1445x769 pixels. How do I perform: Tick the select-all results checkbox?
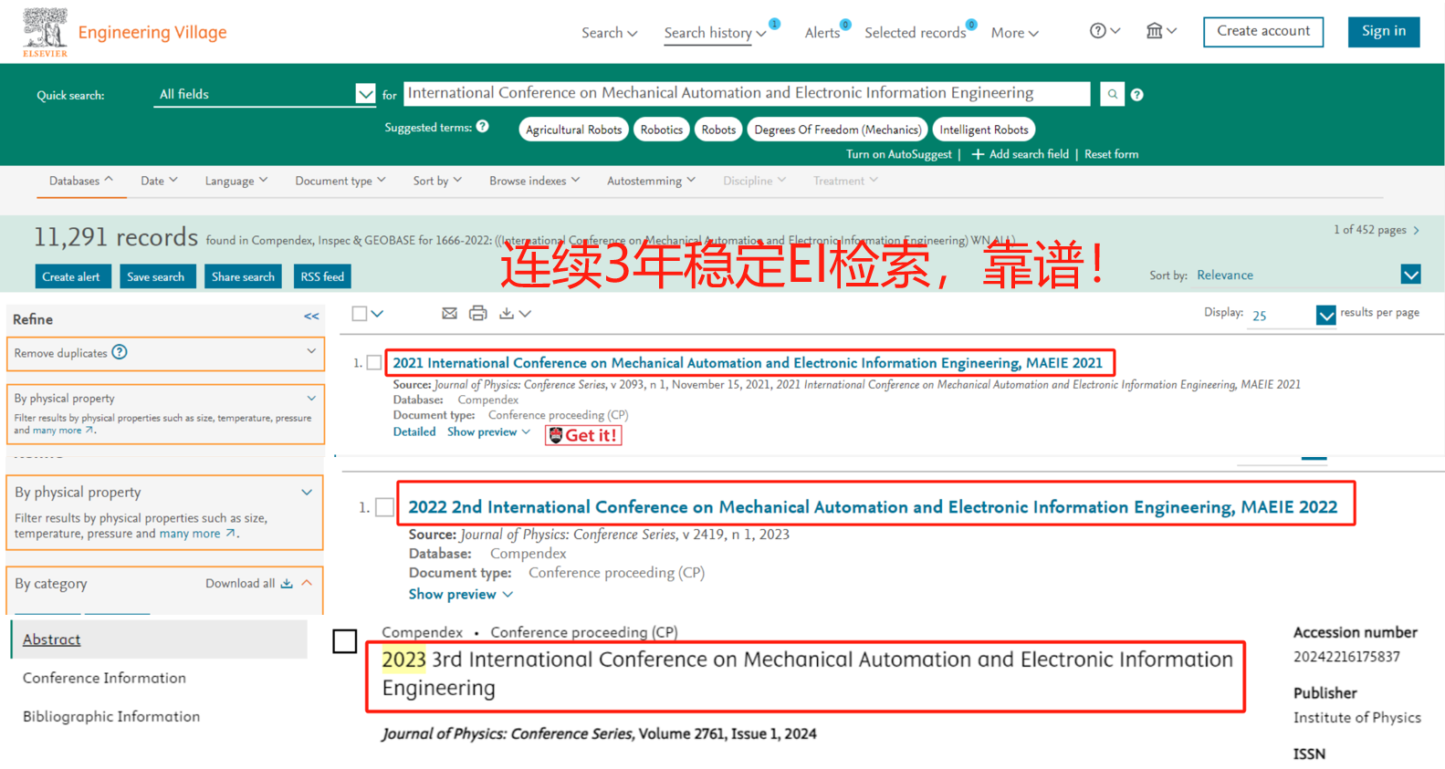click(x=360, y=314)
